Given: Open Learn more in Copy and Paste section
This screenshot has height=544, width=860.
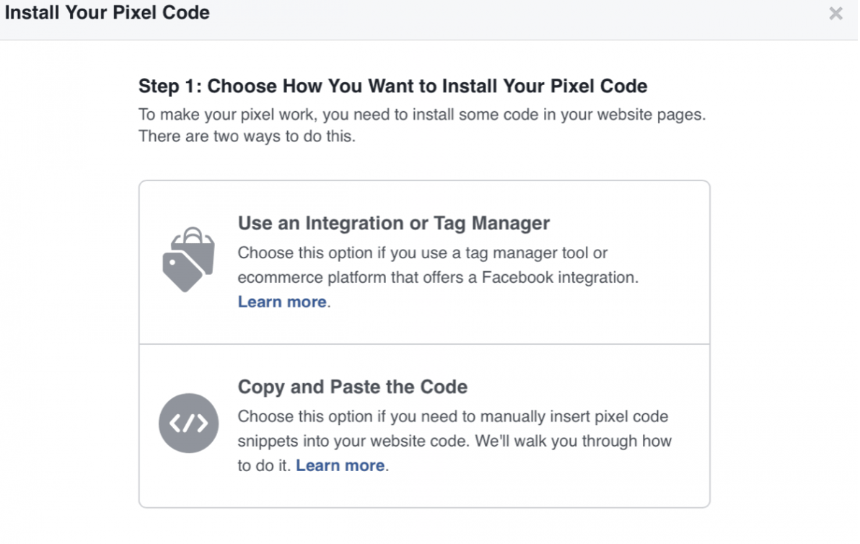Looking at the screenshot, I should (x=339, y=465).
